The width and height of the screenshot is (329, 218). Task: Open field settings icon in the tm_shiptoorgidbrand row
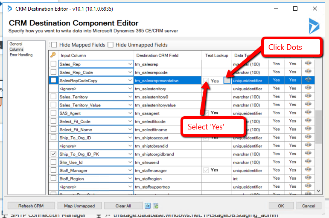pyautogui.click(x=308, y=153)
